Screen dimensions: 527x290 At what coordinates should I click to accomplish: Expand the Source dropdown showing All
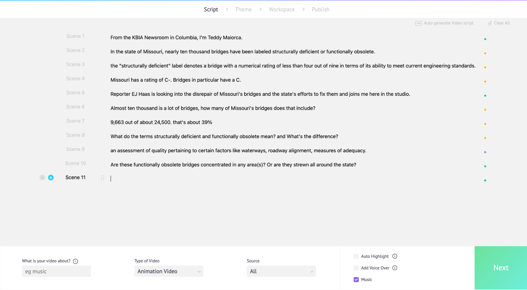point(281,271)
